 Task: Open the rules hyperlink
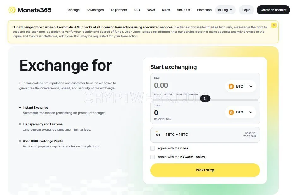coord(184,148)
